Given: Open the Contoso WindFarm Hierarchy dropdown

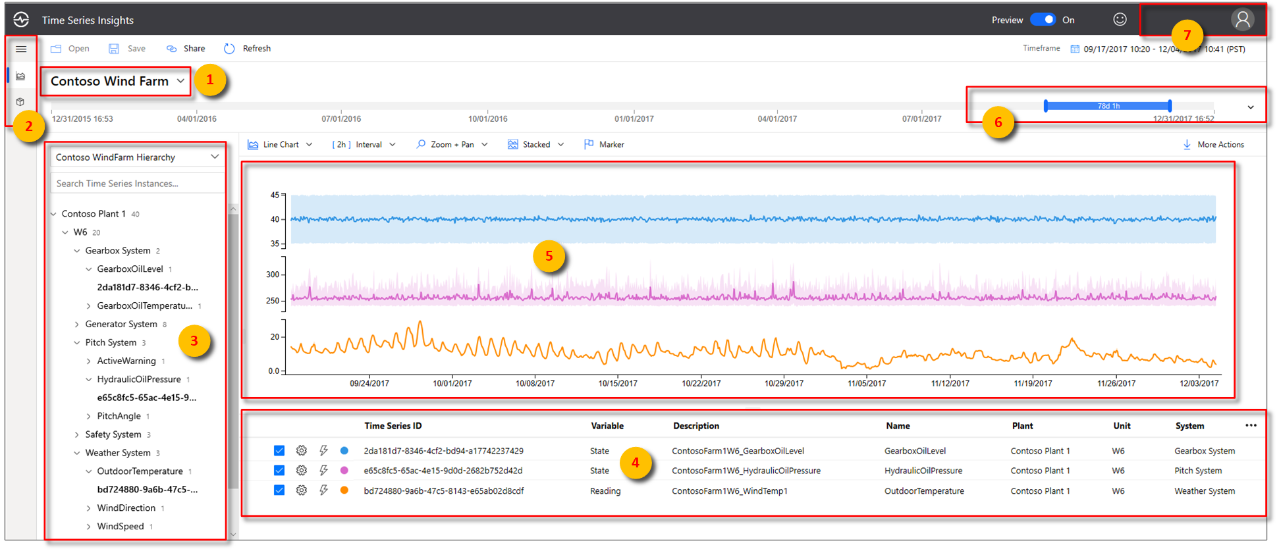Looking at the screenshot, I should pyautogui.click(x=137, y=157).
